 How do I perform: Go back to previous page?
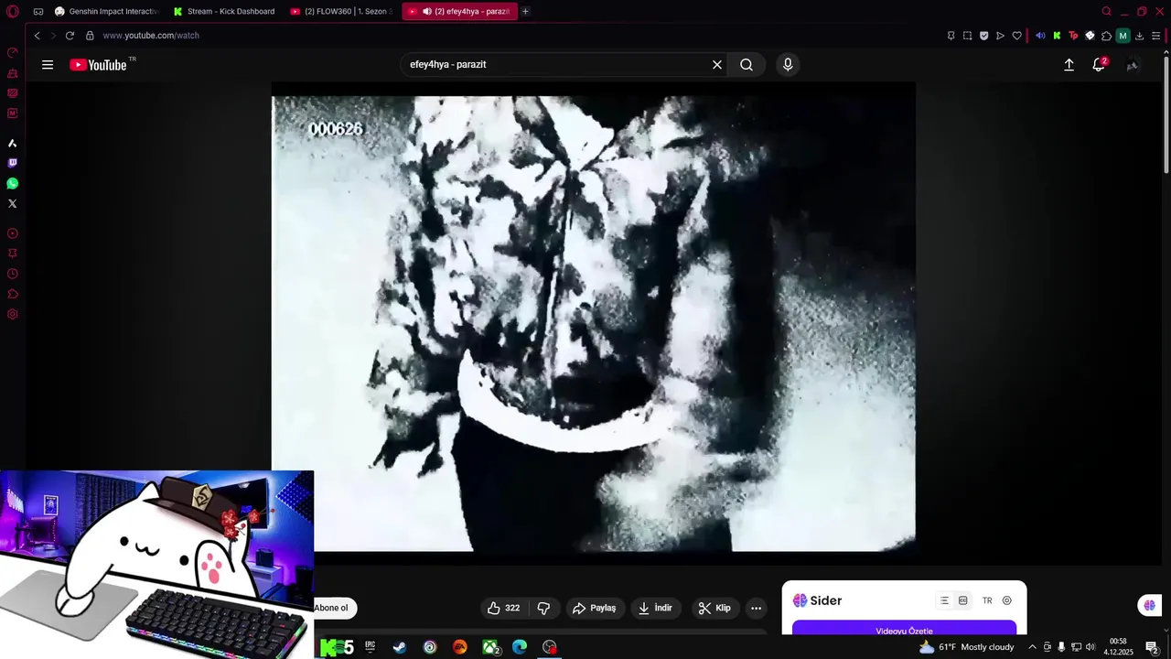[37, 36]
